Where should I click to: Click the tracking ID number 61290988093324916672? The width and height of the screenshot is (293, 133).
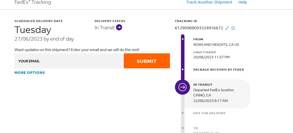click(199, 28)
